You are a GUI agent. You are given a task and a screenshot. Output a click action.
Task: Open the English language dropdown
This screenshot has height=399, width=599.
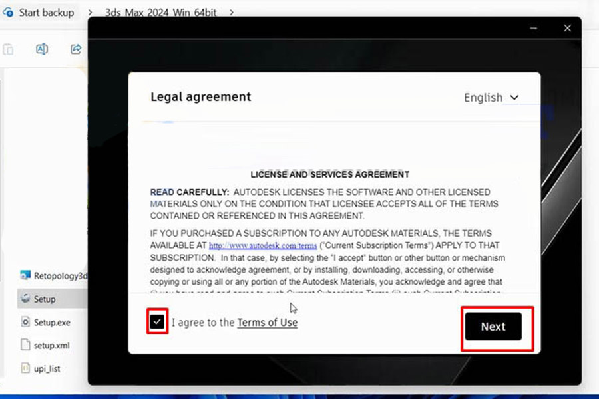pos(491,98)
